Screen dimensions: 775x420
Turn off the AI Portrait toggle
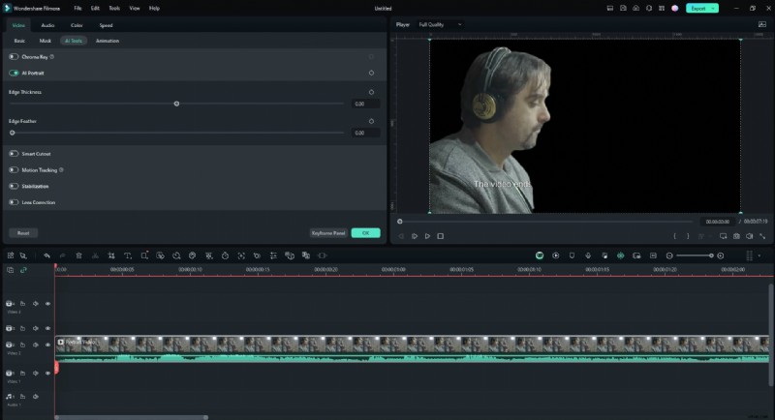tap(14, 73)
